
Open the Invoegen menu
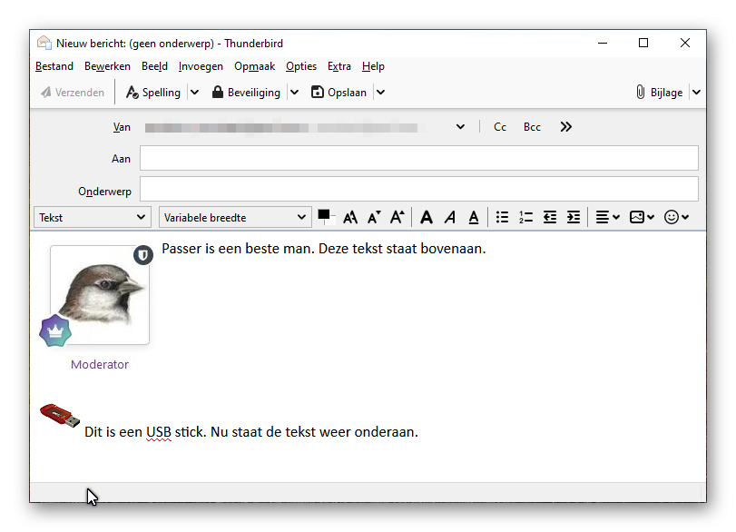click(201, 66)
